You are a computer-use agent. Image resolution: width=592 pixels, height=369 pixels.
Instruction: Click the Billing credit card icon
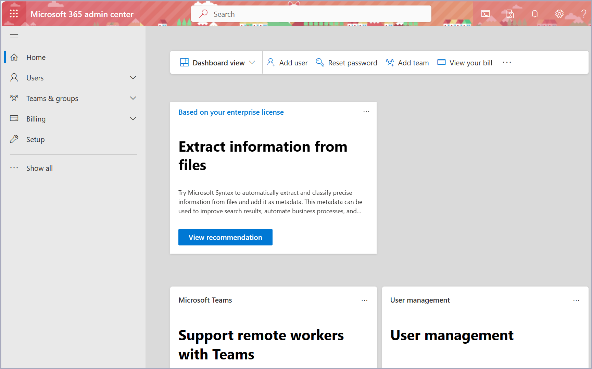pos(14,118)
